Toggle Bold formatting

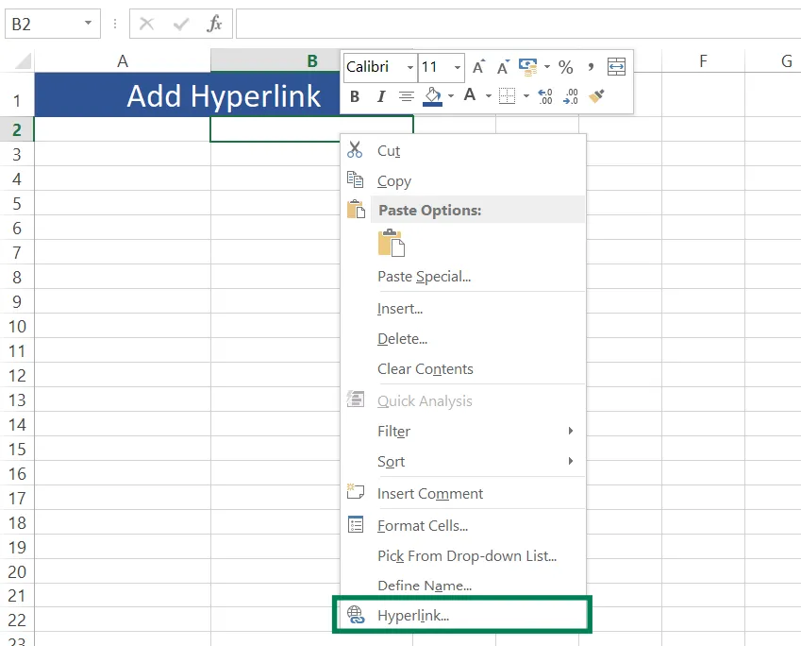355,96
